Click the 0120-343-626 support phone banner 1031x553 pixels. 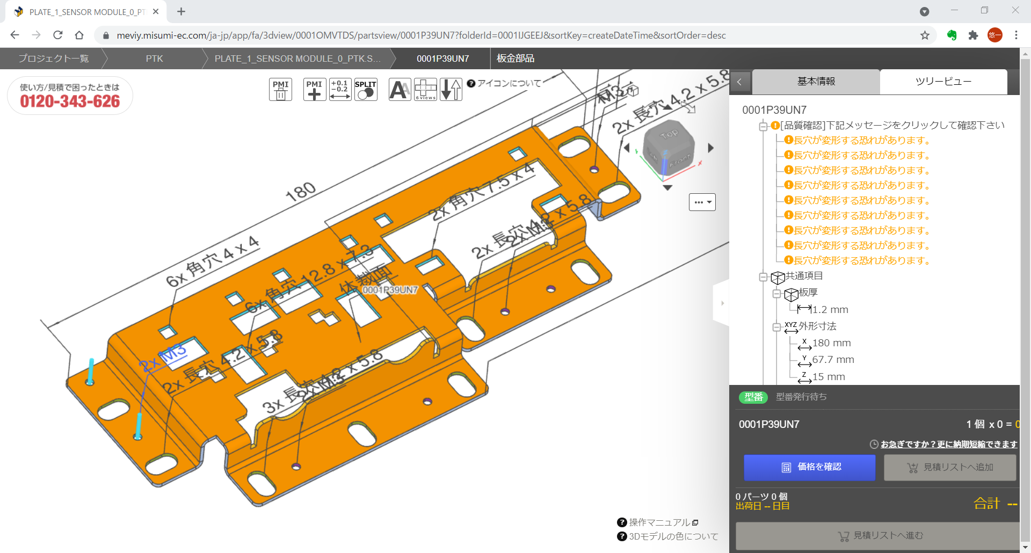[70, 96]
